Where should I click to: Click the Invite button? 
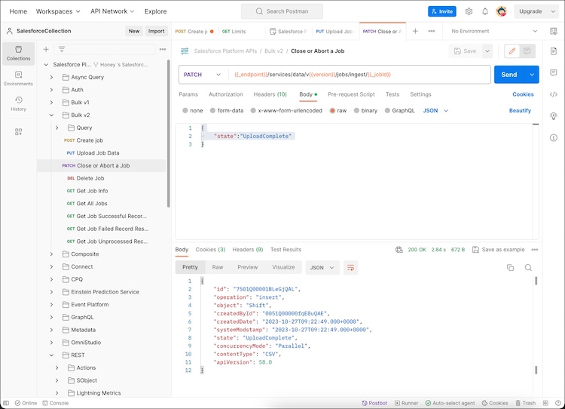point(442,11)
